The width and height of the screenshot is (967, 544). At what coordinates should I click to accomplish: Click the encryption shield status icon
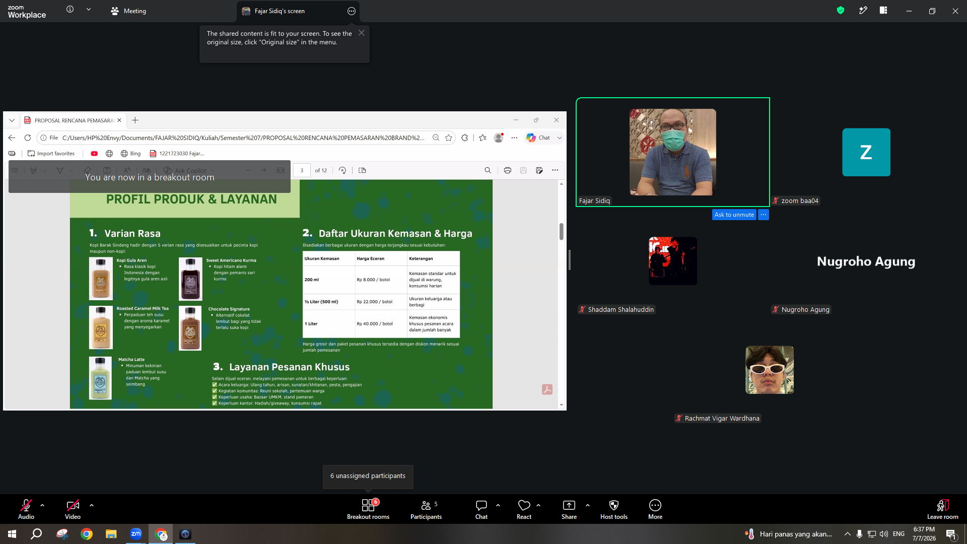pos(841,10)
